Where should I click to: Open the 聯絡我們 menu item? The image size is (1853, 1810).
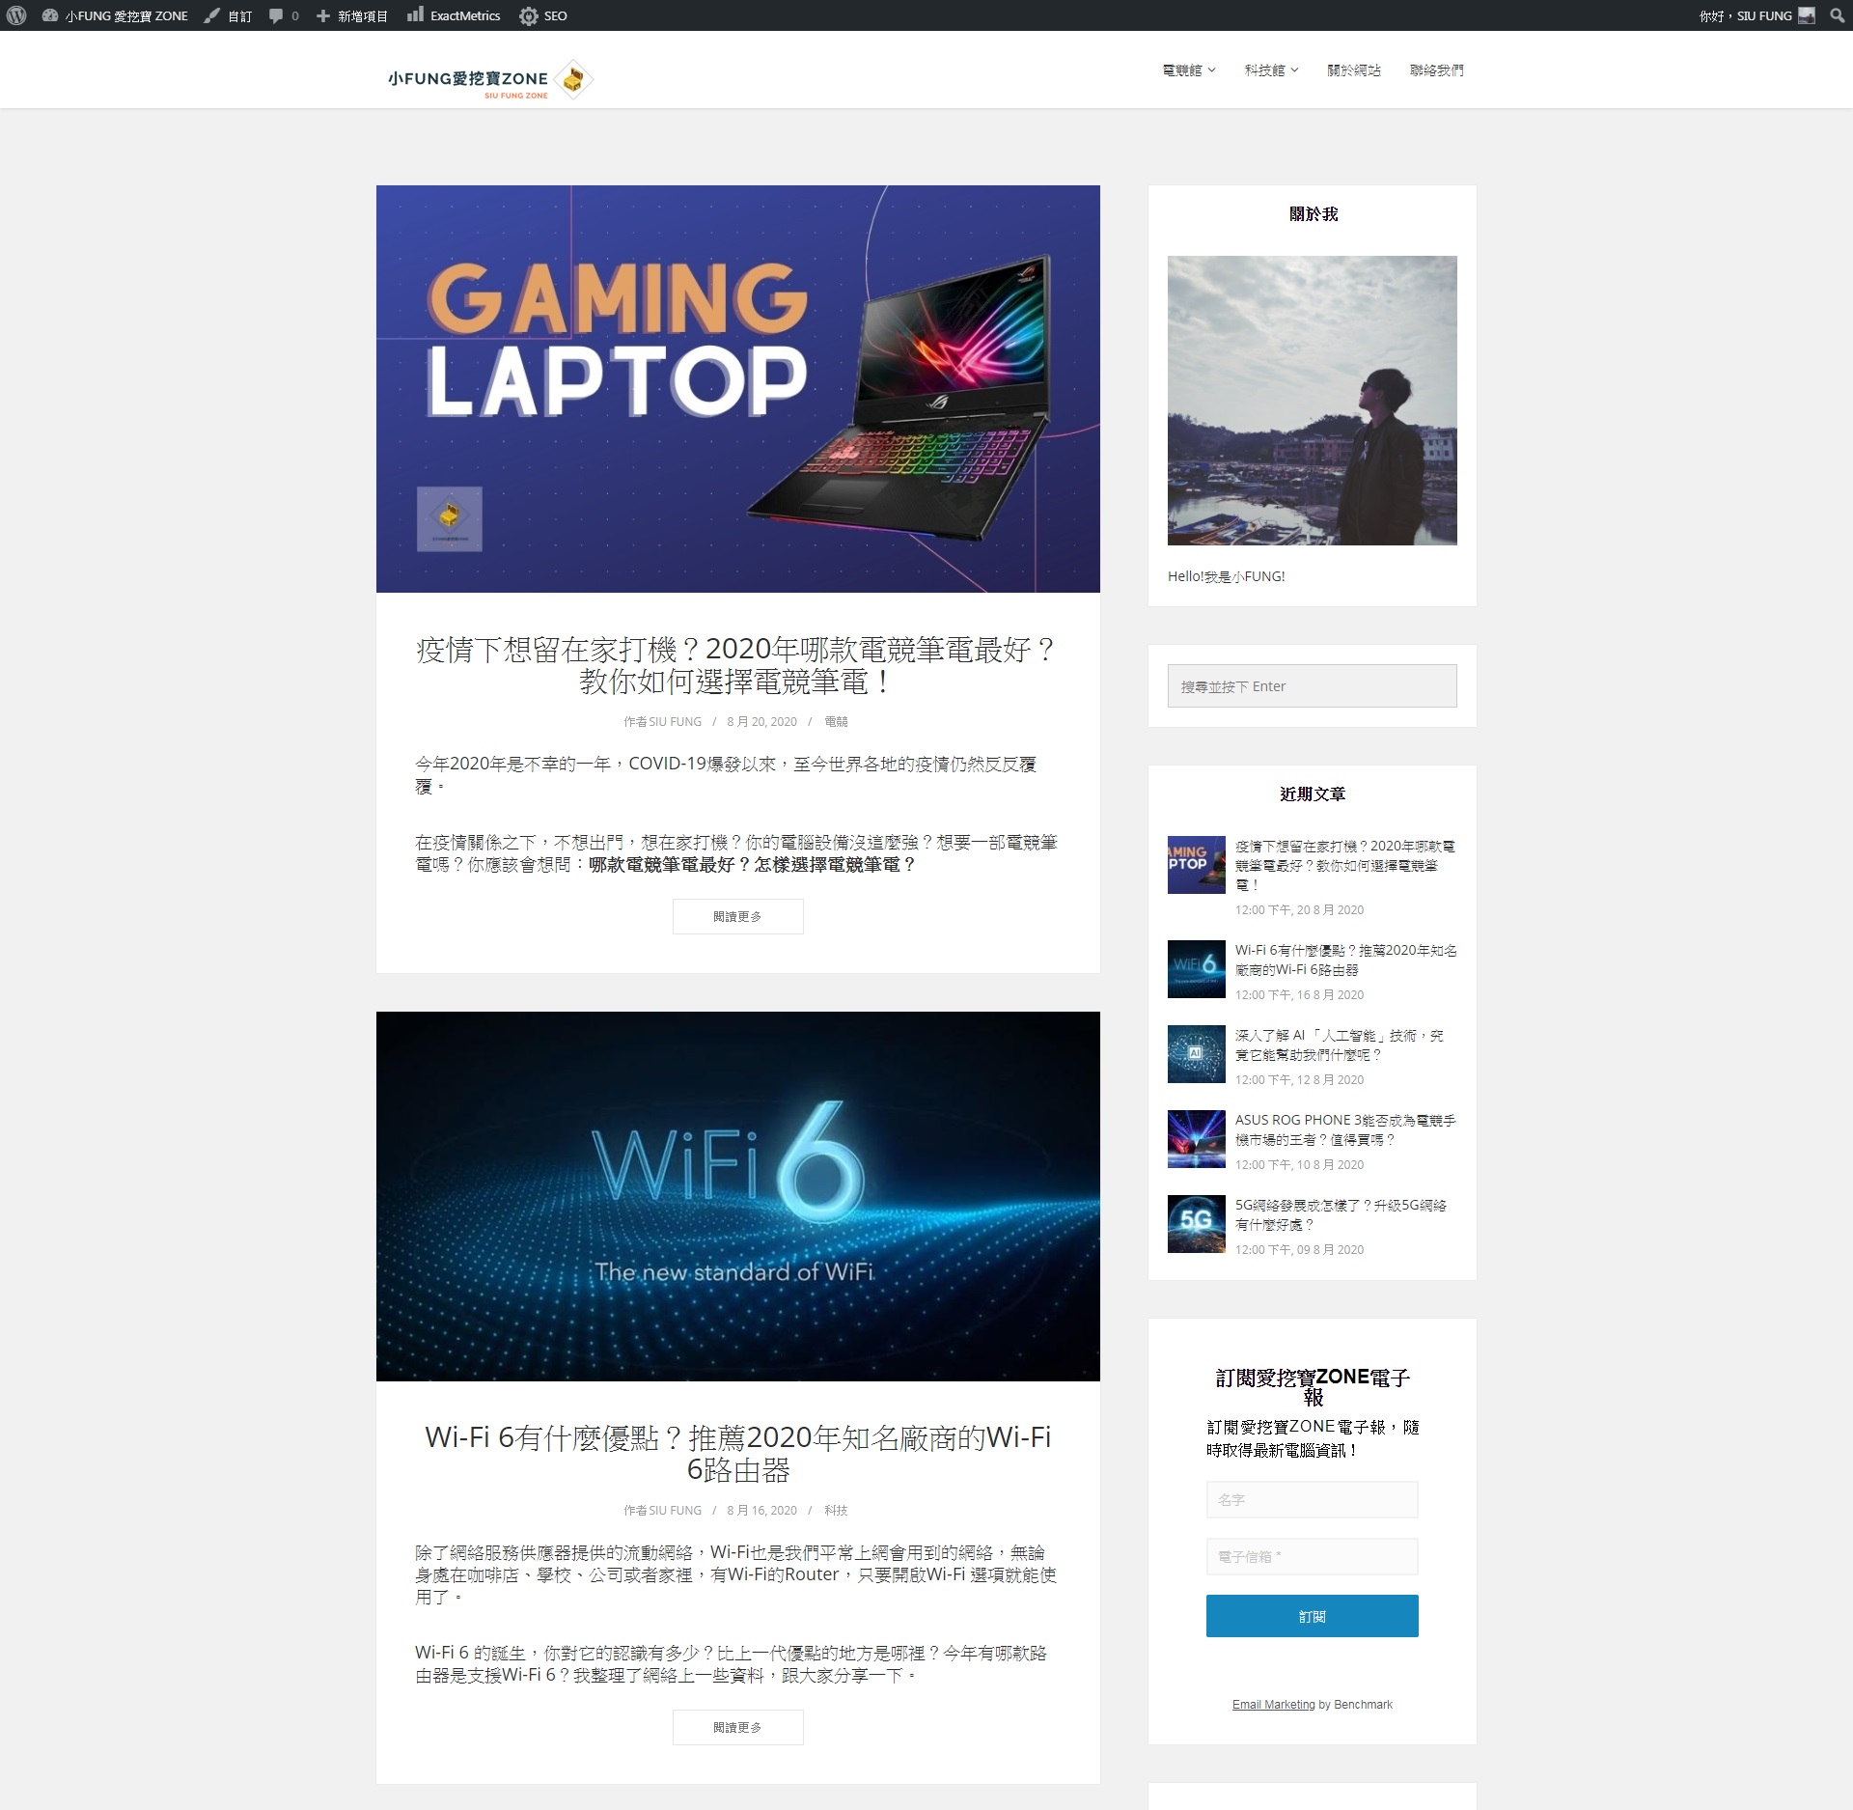point(1436,70)
